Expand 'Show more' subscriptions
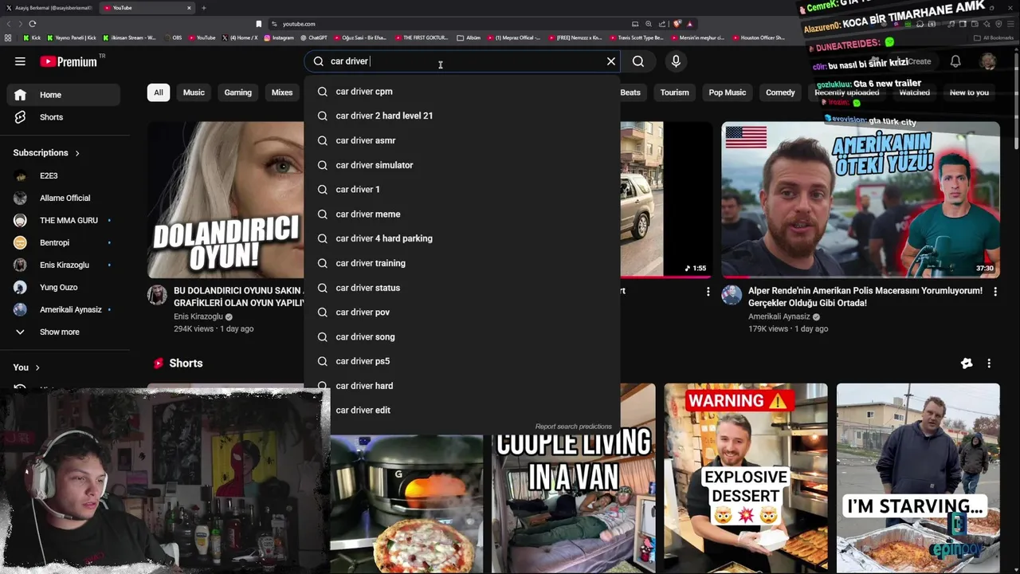 (x=64, y=332)
